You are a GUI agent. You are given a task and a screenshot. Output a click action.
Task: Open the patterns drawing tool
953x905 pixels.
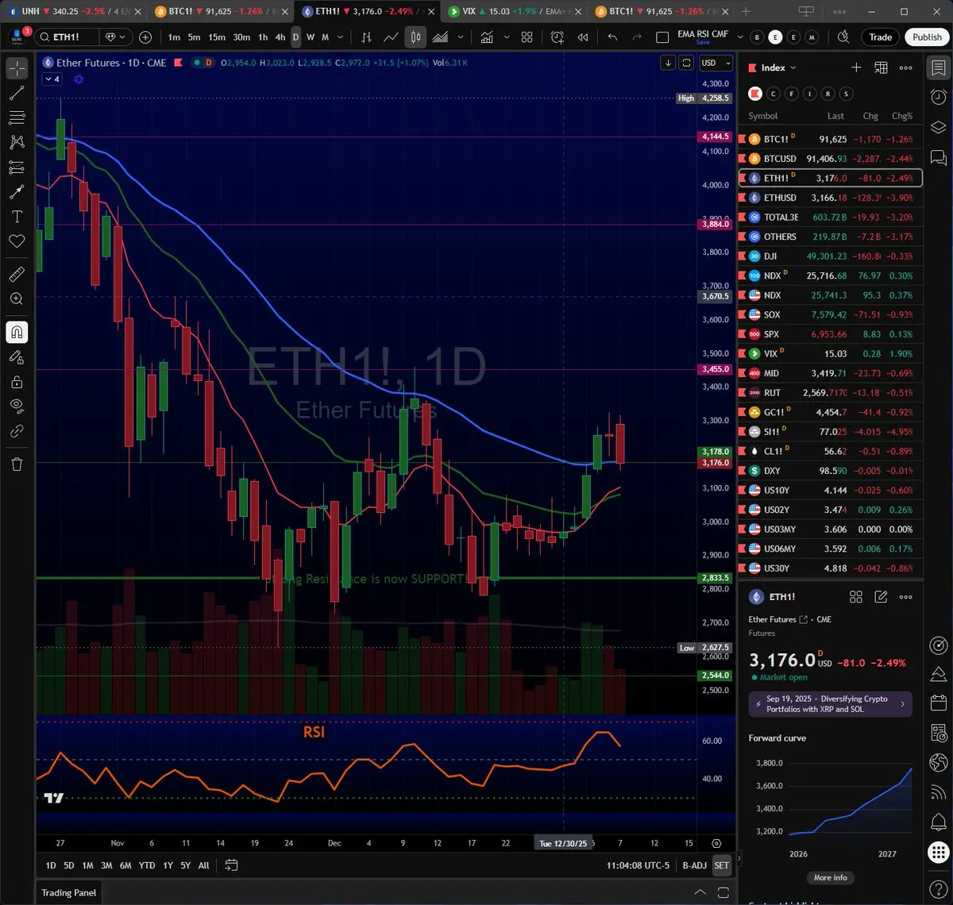[x=17, y=142]
